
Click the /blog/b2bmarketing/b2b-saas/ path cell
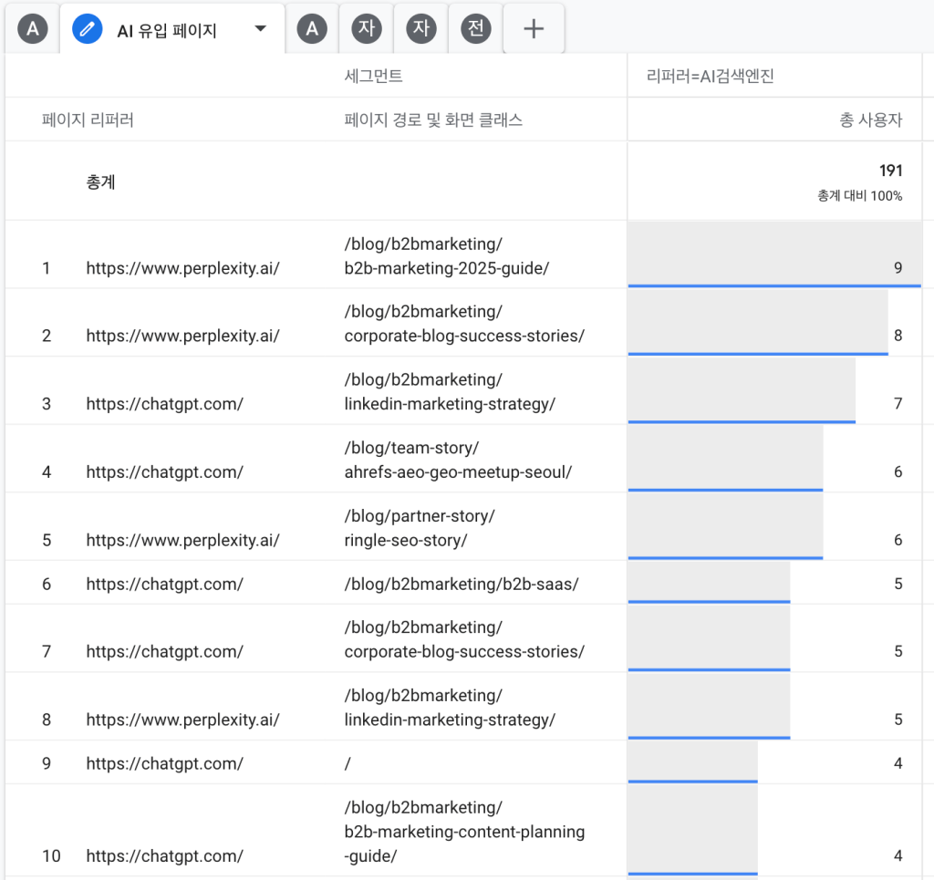[x=461, y=584]
